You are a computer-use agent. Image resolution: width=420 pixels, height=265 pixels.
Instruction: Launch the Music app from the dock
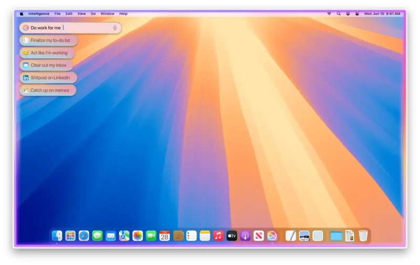click(218, 236)
